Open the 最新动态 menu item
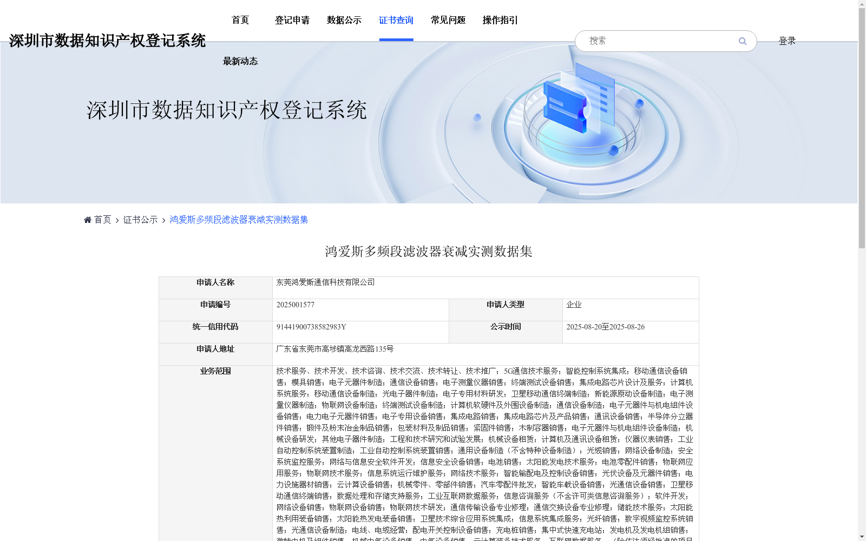The height and width of the screenshot is (541, 866). coord(240,61)
